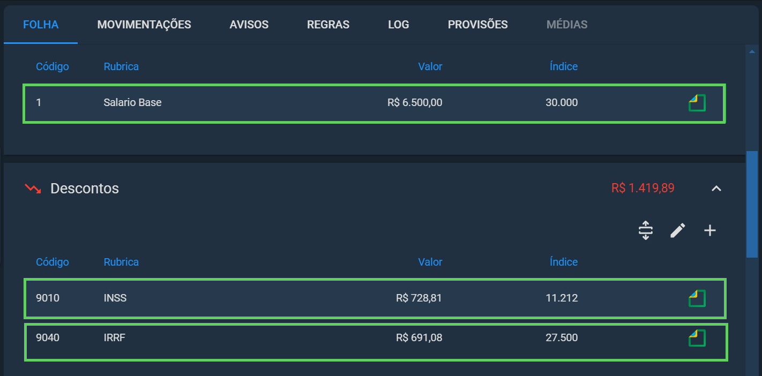Image resolution: width=762 pixels, height=376 pixels.
Task: Click the vertical scrollbar thumb
Action: pyautogui.click(x=752, y=204)
